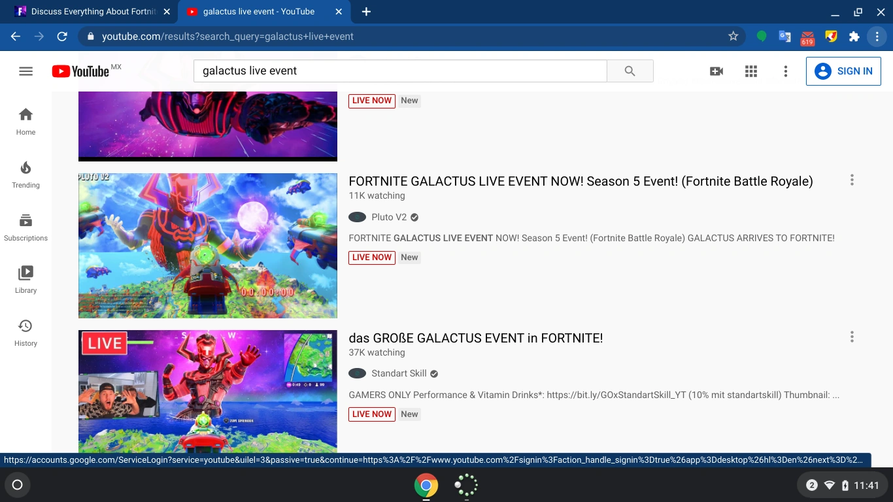The image size is (893, 502).
Task: Open FORTNITE GALACTUS LIVE EVENT NOW video title
Action: (581, 181)
